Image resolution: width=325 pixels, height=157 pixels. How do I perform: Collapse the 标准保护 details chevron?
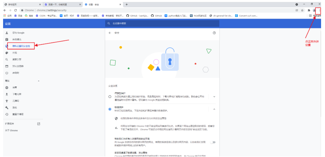[214, 109]
